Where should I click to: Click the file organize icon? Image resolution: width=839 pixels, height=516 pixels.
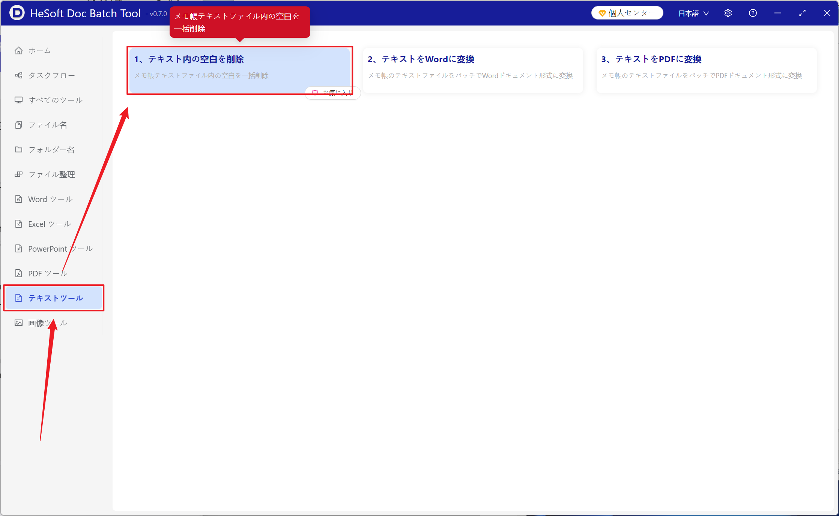coord(18,174)
